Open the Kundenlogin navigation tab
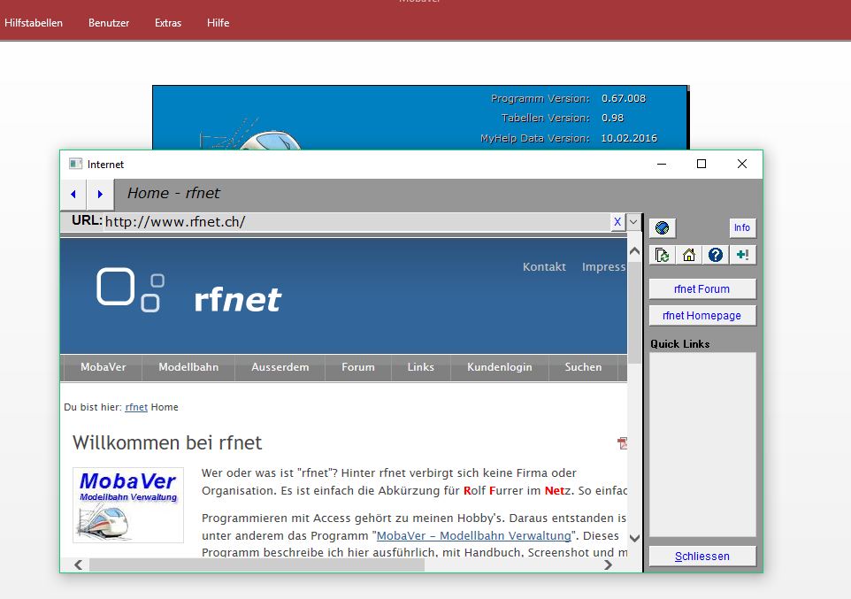This screenshot has height=599, width=851. click(499, 368)
